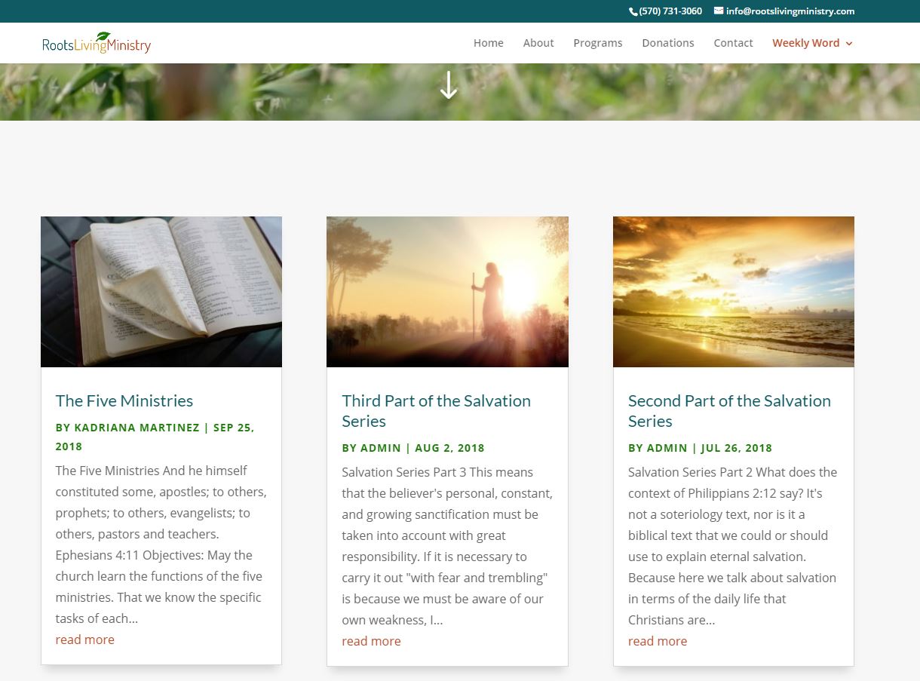Click the JUL 26, 2018 post date

[737, 448]
